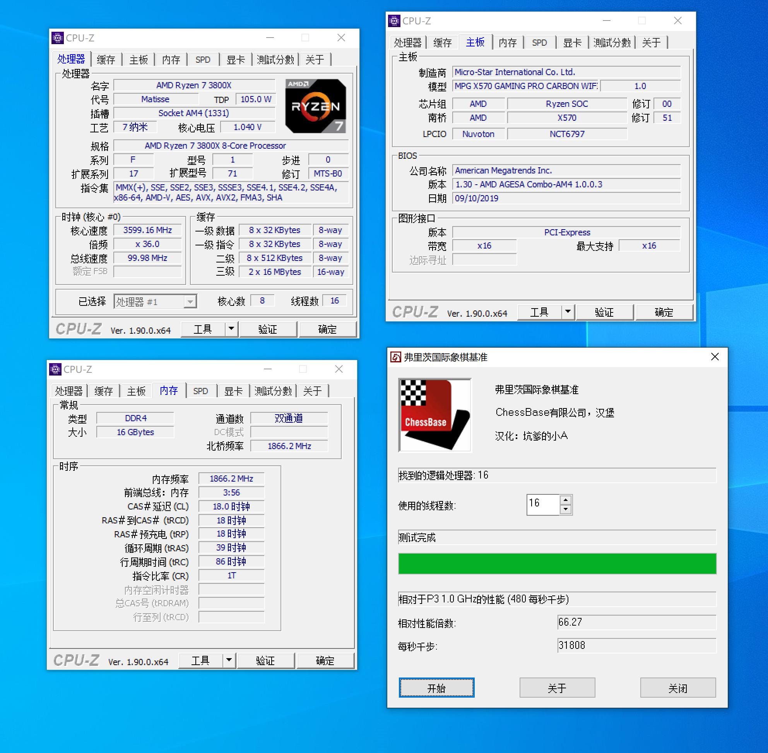Click the ChessBase logo image
Screen dimensions: 768x753
435,415
